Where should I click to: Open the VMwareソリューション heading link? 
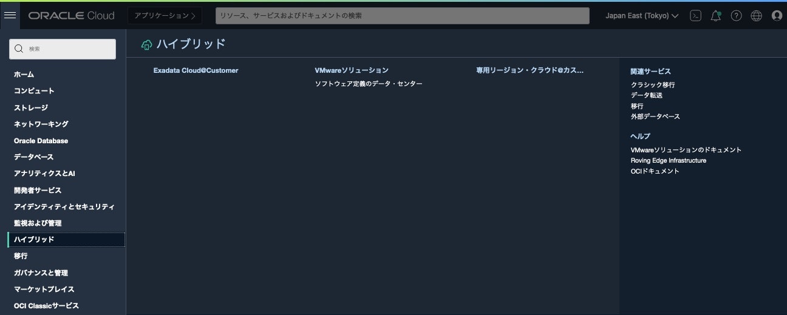[352, 70]
